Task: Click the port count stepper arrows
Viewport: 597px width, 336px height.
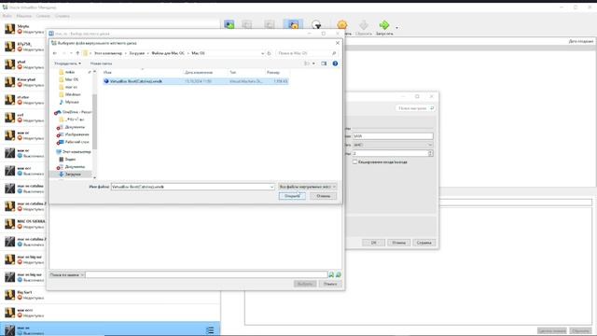Action: click(430, 153)
